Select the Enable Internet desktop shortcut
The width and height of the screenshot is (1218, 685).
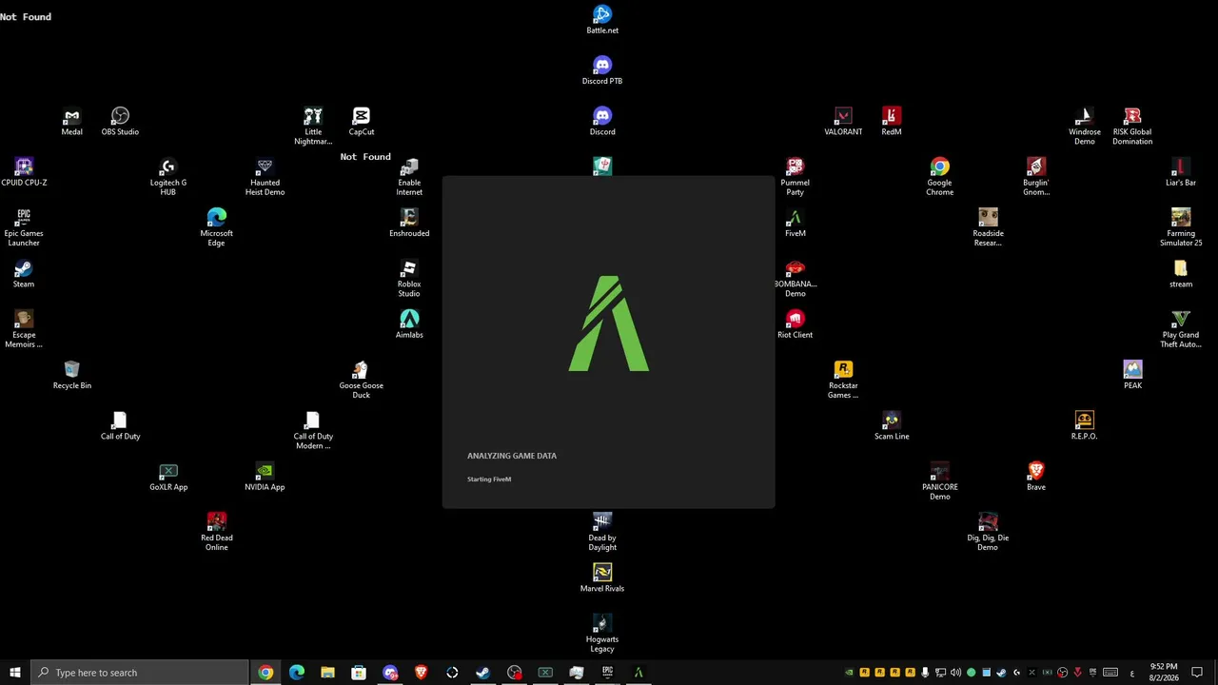(409, 177)
